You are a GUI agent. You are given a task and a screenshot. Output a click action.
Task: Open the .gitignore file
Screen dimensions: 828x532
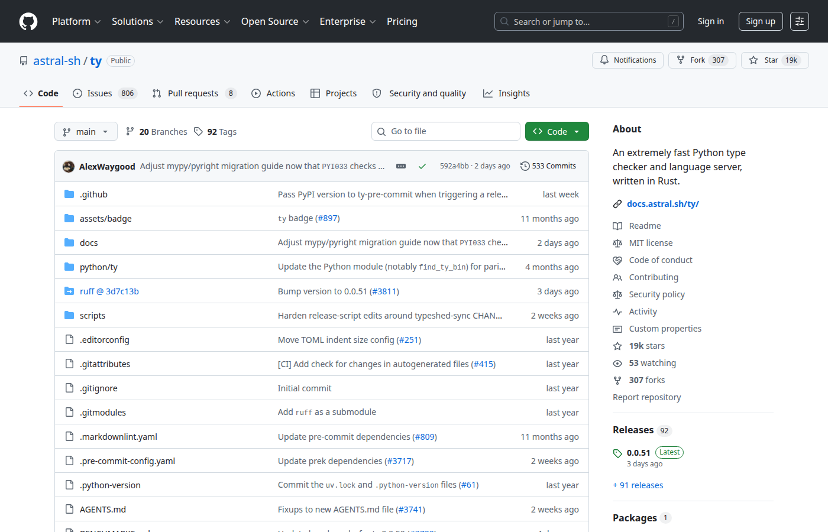pos(99,388)
